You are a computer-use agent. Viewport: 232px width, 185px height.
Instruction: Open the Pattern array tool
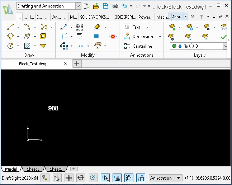[79, 27]
